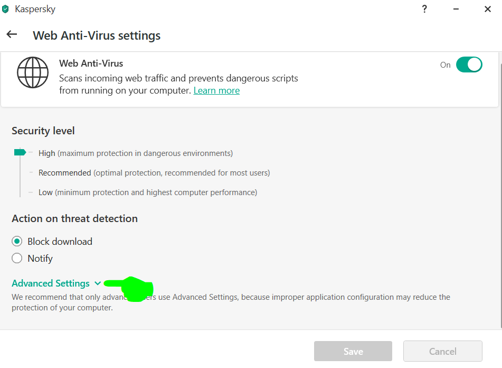This screenshot has width=502, height=368.
Task: Click the Cancel button
Action: point(443,351)
